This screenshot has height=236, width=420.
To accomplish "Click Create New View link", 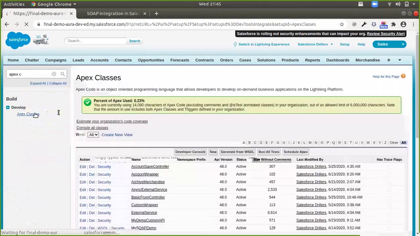I will [x=117, y=135].
